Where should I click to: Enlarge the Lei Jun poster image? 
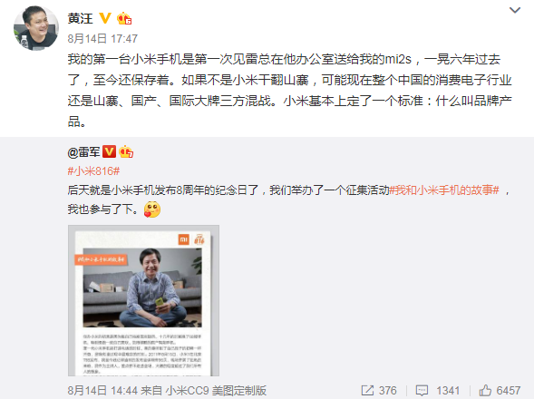coord(143,300)
